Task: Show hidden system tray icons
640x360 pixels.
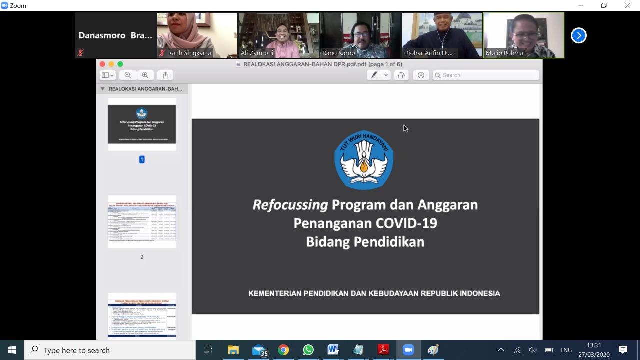Action: pyautogui.click(x=501, y=350)
